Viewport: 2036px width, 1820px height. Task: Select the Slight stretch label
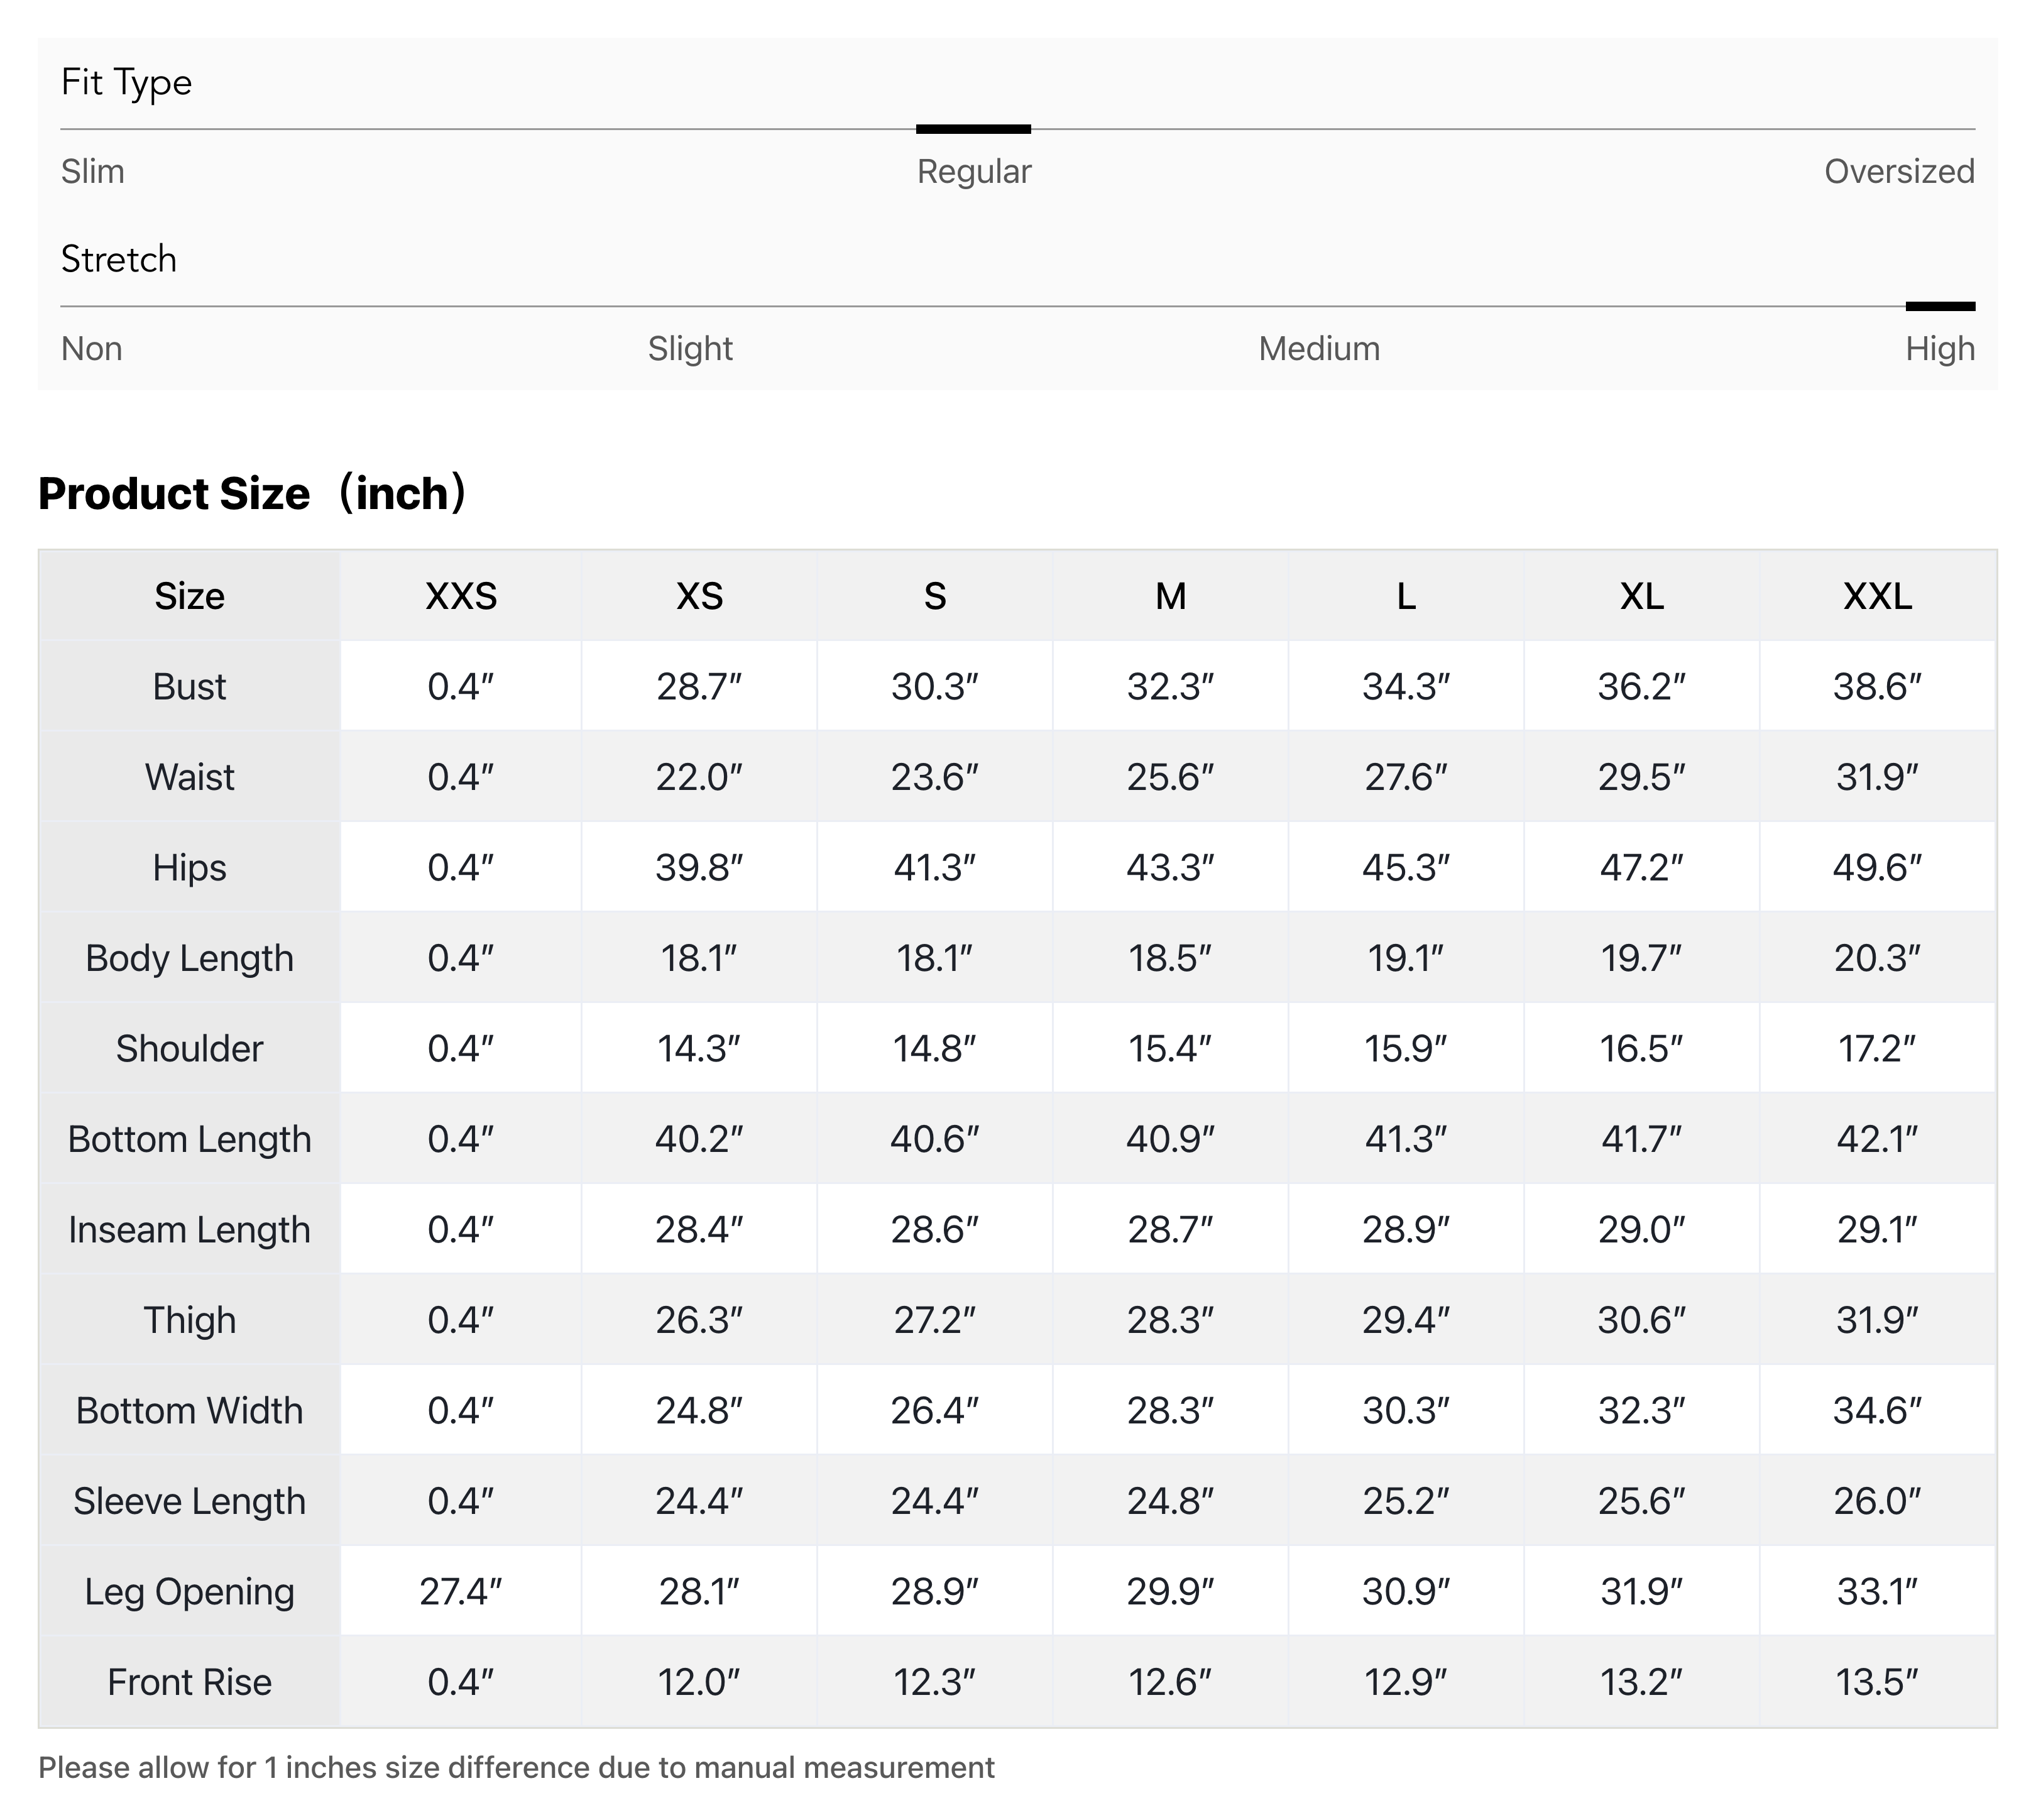pos(689,348)
